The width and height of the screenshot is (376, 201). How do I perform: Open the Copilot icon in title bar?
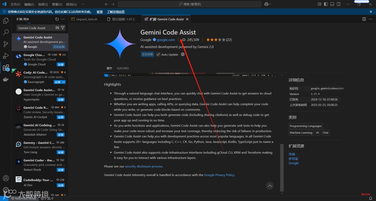click(266, 4)
